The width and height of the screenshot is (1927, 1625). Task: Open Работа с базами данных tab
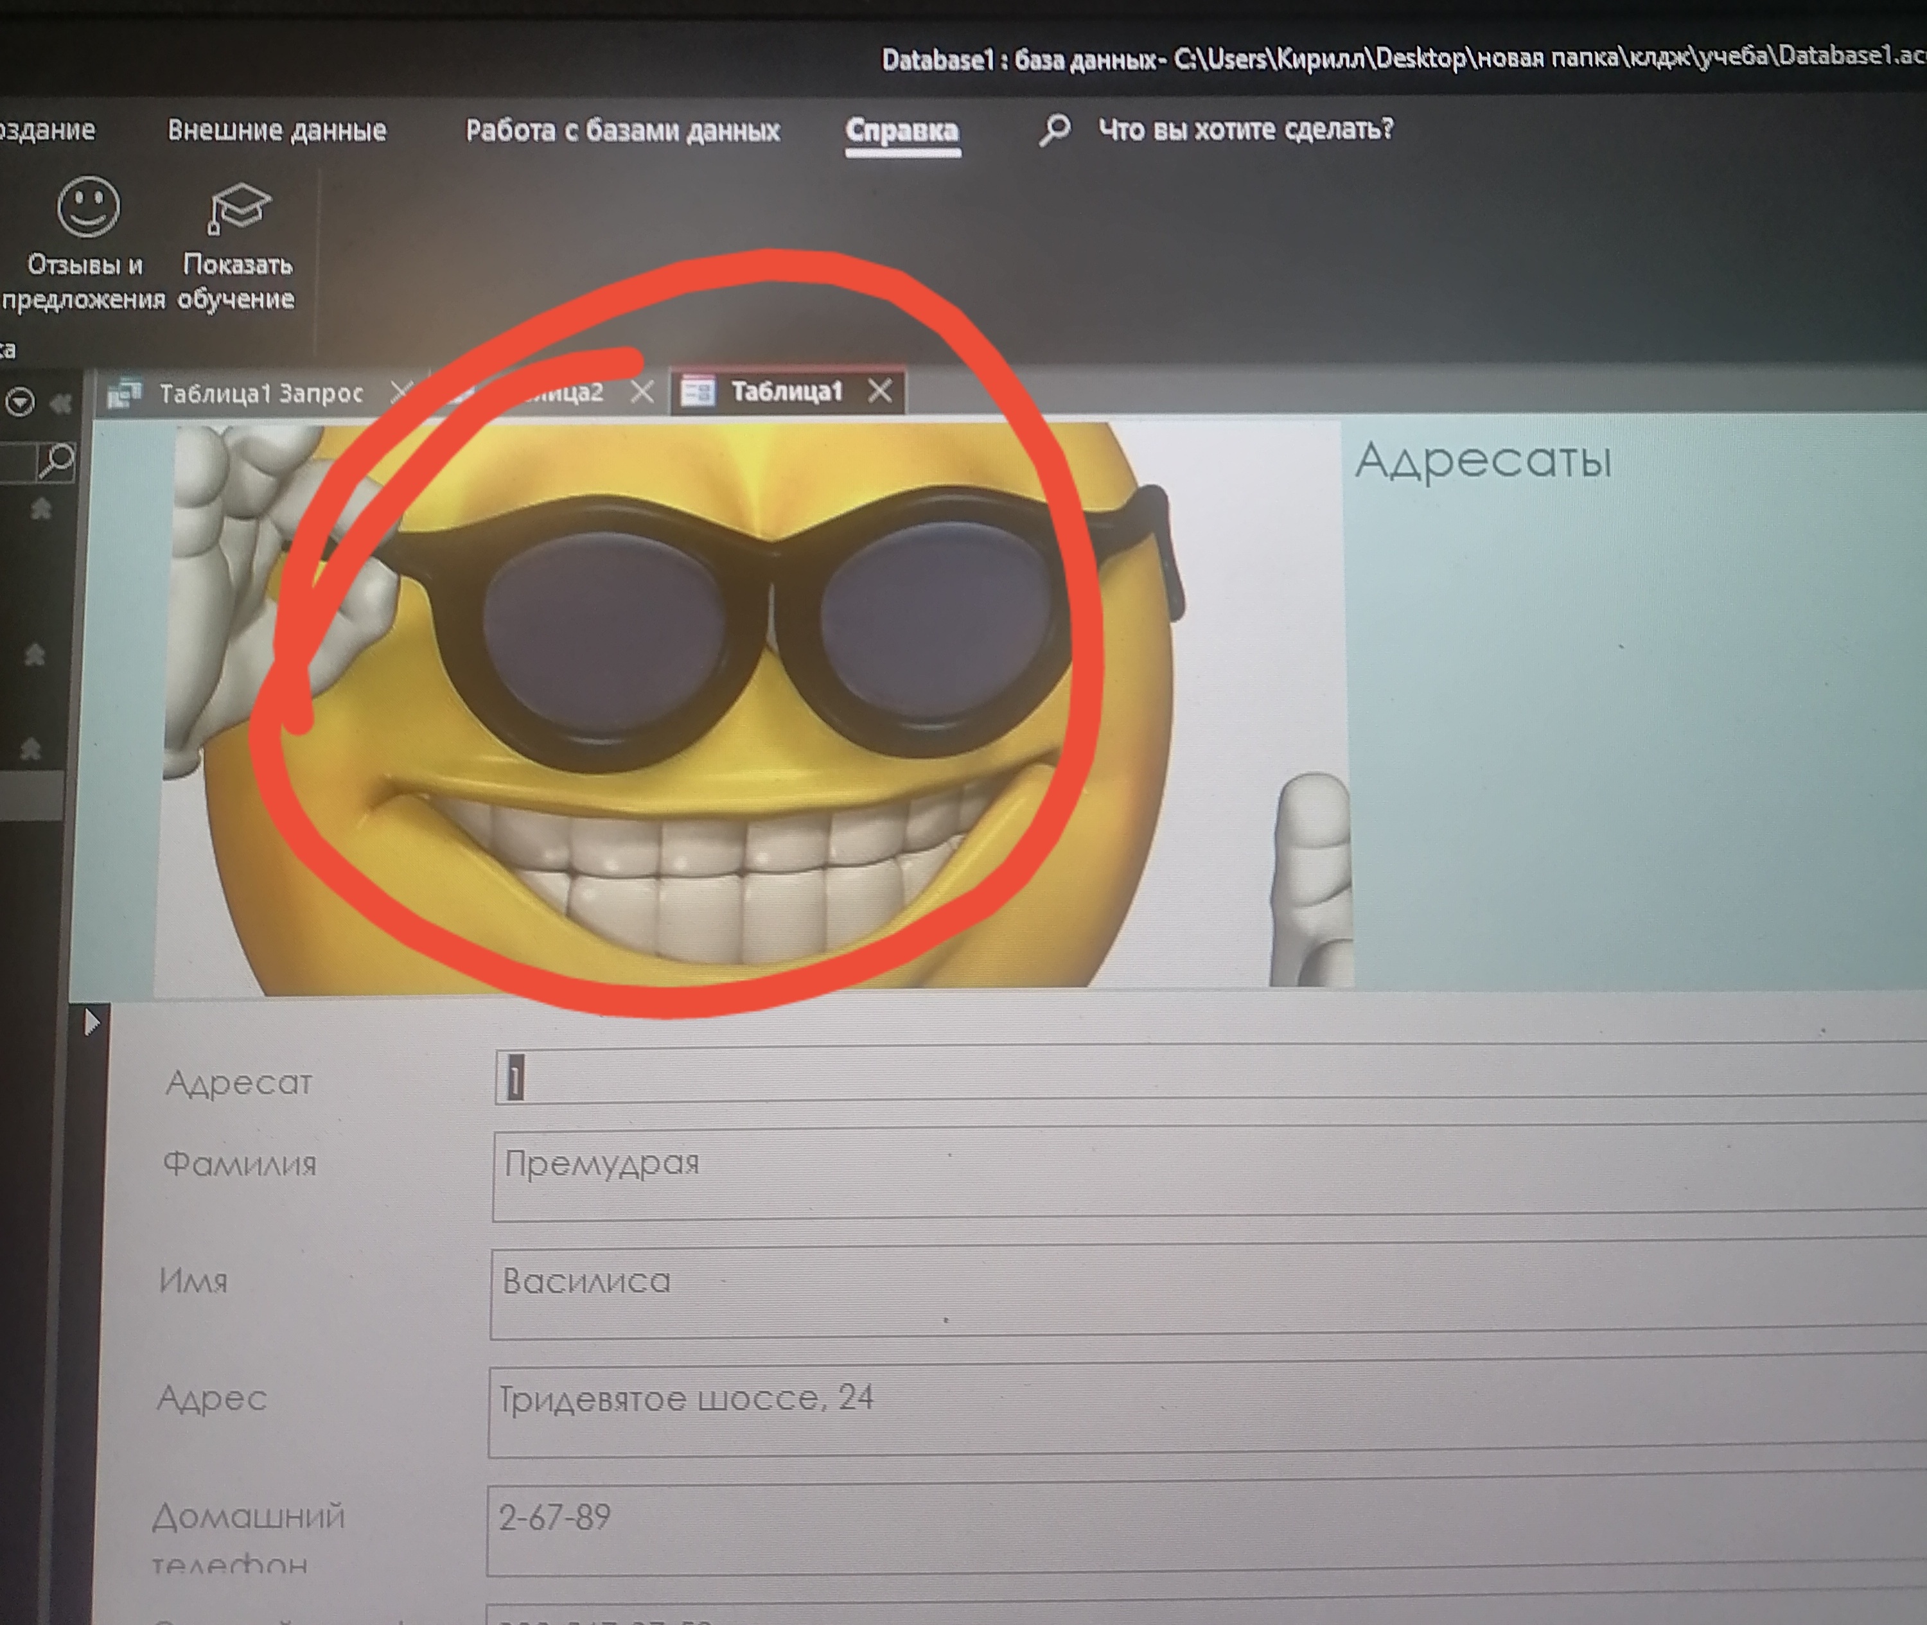coord(622,130)
